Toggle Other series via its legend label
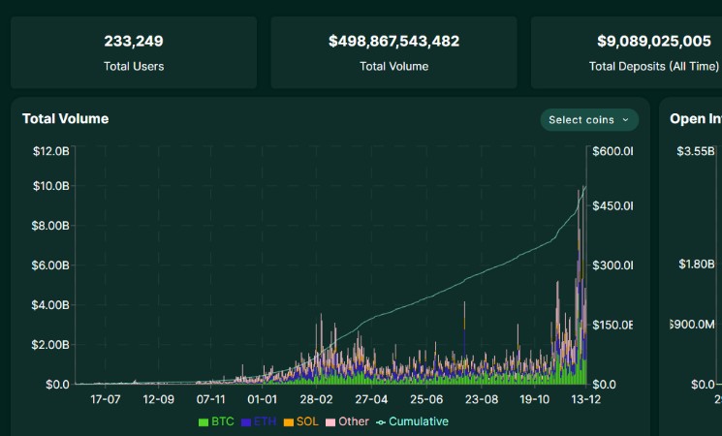The height and width of the screenshot is (436, 722). point(354,422)
